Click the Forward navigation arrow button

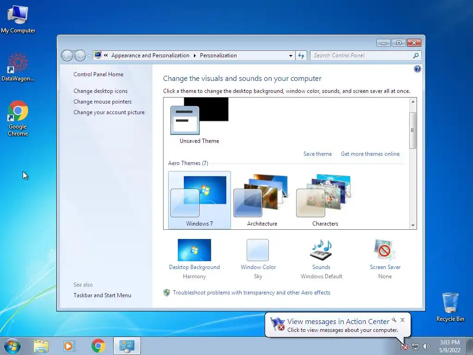tap(80, 55)
